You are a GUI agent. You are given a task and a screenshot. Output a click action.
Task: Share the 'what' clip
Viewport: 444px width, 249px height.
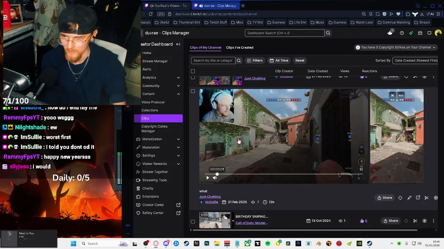tap(385, 198)
